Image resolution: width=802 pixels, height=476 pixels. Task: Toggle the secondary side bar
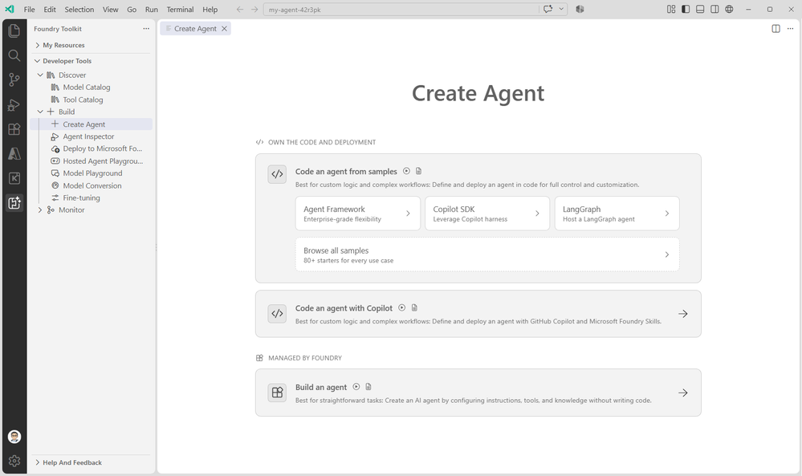coord(714,9)
